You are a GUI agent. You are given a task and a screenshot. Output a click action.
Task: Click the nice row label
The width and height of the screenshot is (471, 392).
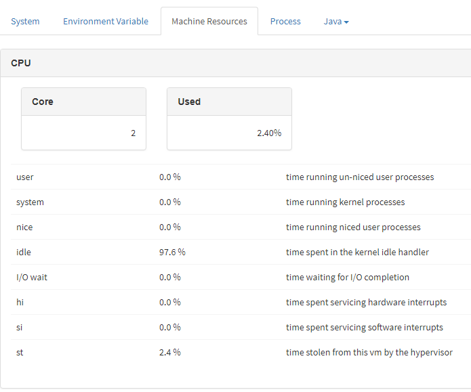pyautogui.click(x=24, y=227)
